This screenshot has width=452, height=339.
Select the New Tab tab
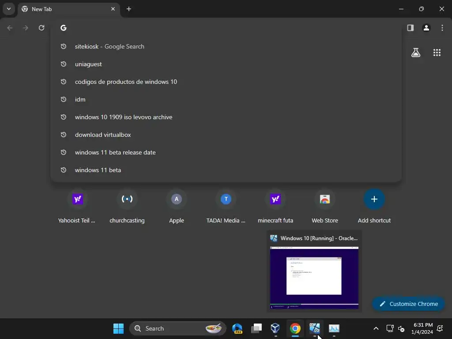pyautogui.click(x=69, y=9)
